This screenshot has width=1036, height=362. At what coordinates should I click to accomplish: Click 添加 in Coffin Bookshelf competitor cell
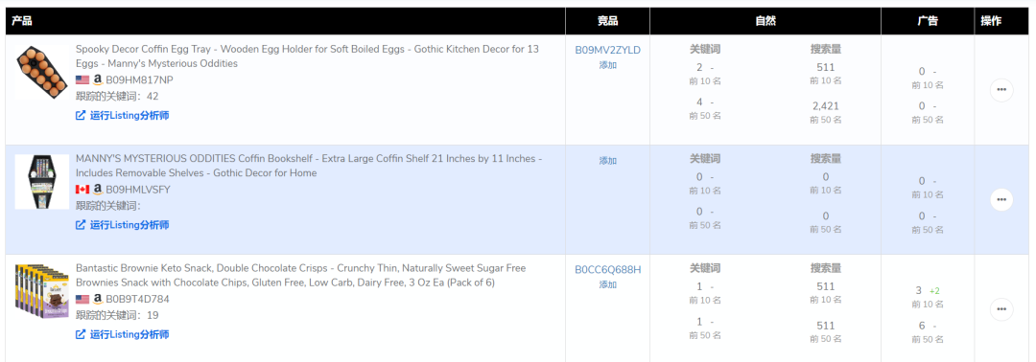tap(608, 160)
